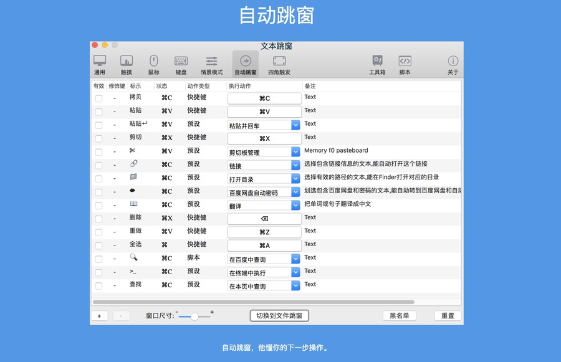
Task: Open the 工具箱 toolbox icon
Action: (x=378, y=65)
